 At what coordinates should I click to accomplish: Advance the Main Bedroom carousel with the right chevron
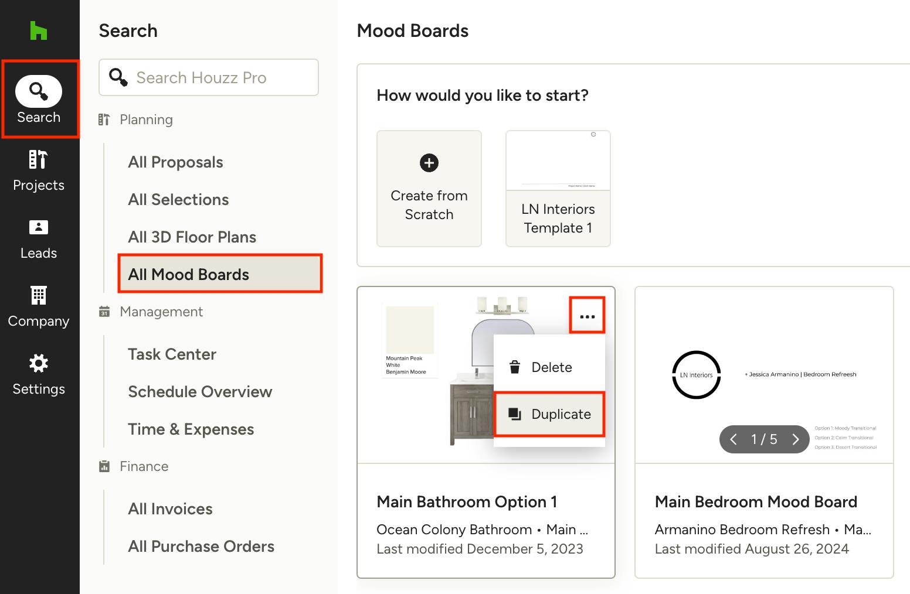coord(796,439)
